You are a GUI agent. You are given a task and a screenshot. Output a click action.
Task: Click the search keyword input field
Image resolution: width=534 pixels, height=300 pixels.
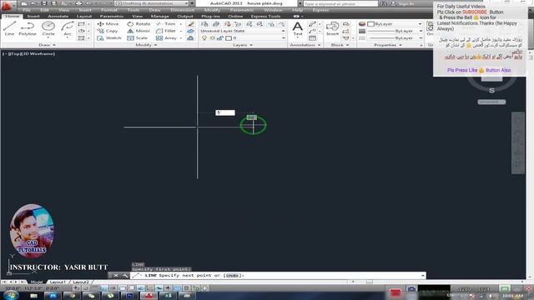point(340,3)
